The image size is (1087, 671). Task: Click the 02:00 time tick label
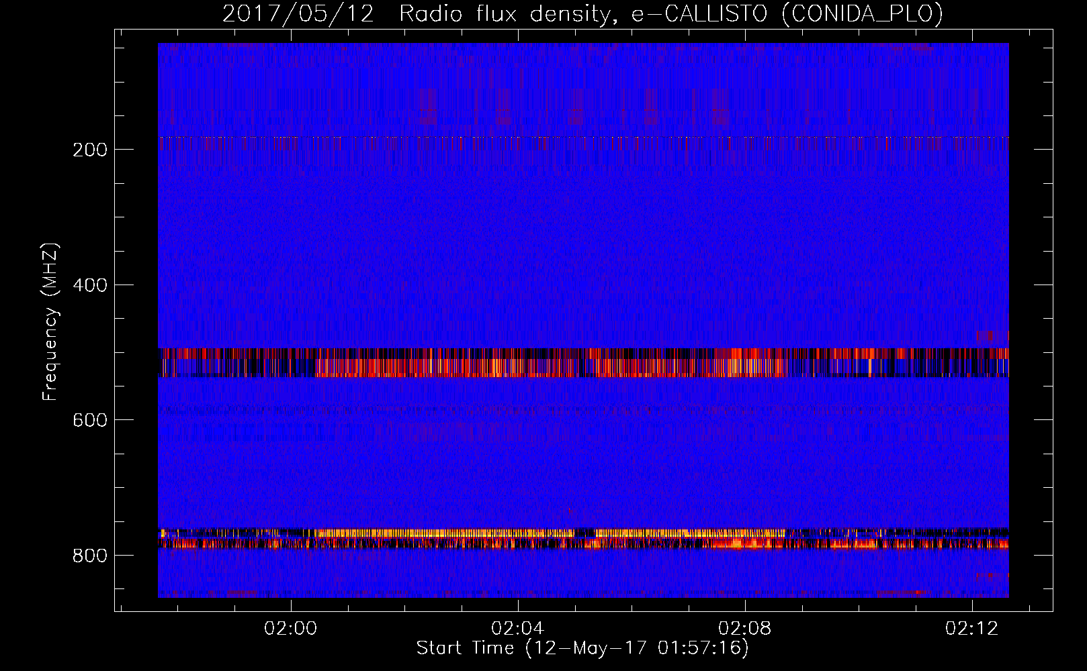(x=290, y=628)
